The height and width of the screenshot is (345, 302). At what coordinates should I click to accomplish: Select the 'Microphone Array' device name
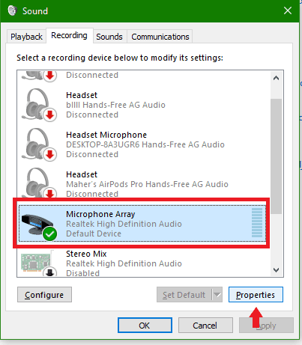pyautogui.click(x=100, y=214)
